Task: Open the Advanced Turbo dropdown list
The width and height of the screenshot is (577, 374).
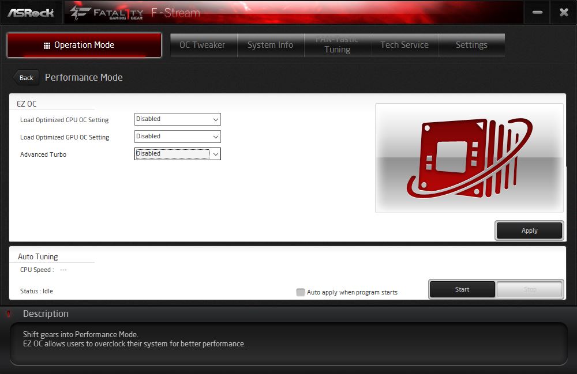Action: tap(178, 154)
